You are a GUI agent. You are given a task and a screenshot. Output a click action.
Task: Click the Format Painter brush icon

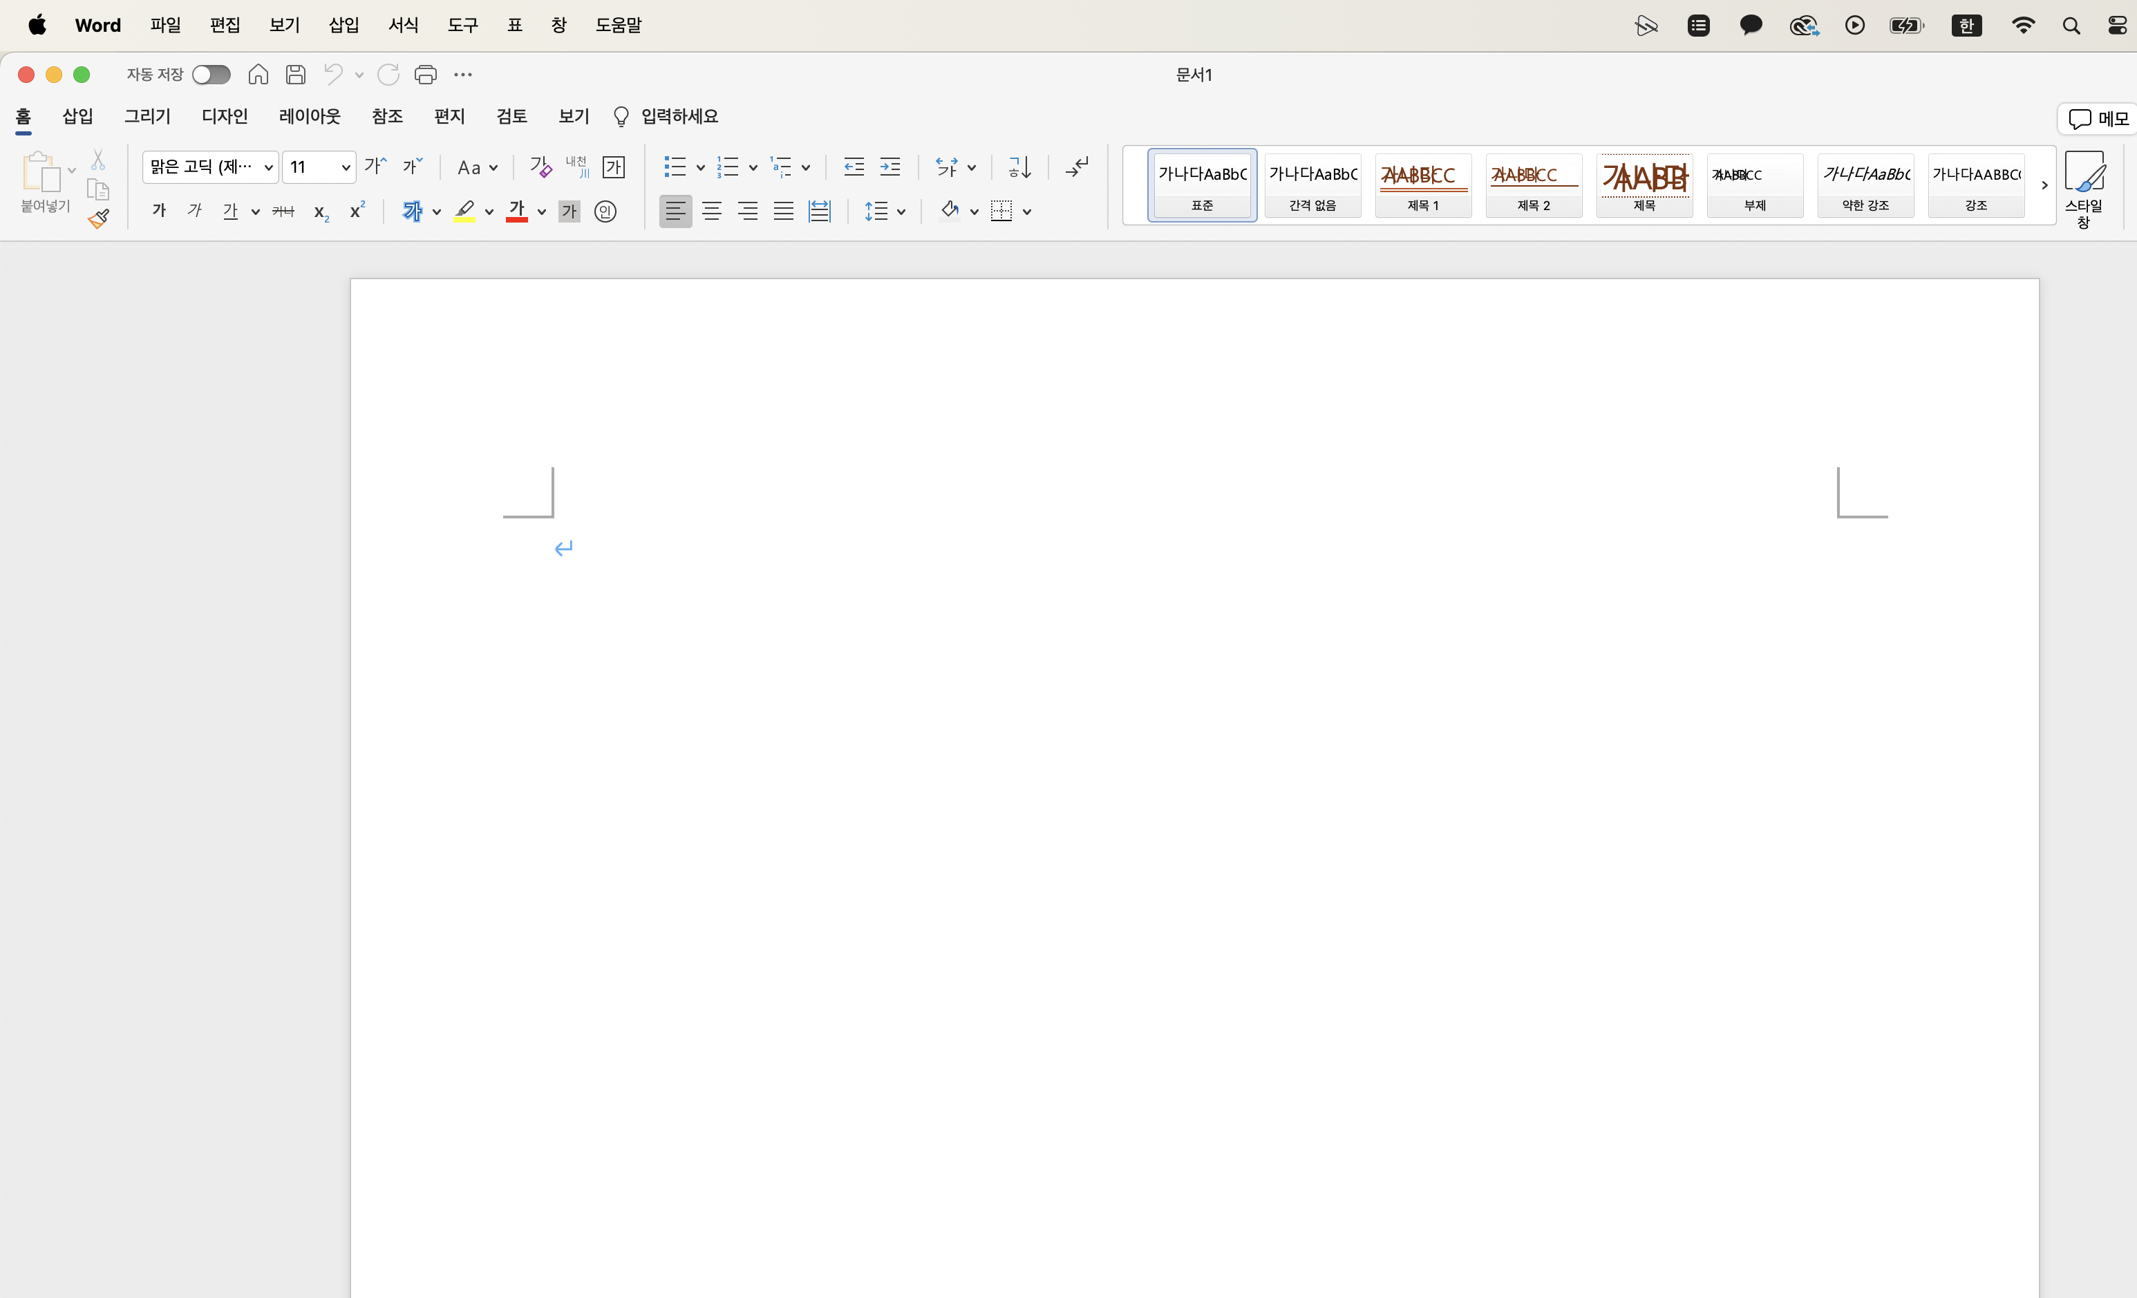pos(99,218)
